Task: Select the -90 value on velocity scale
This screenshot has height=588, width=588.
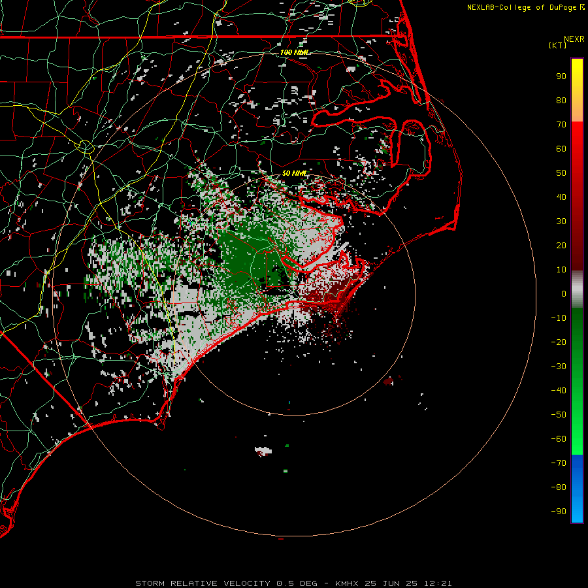Action: point(559,512)
